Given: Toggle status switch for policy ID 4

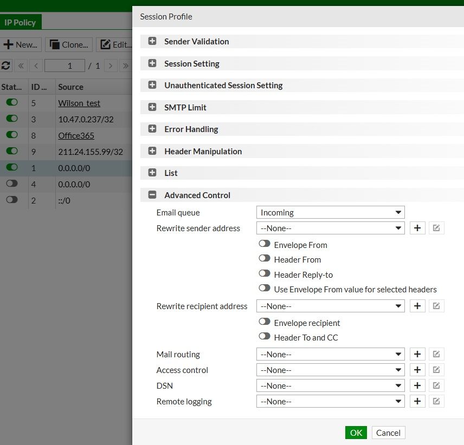Looking at the screenshot, I should tap(11, 184).
